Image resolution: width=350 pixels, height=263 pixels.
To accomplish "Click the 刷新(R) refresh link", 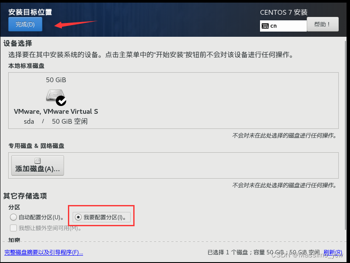I will click(x=333, y=252).
